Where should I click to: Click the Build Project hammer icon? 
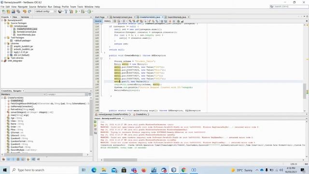66,12
